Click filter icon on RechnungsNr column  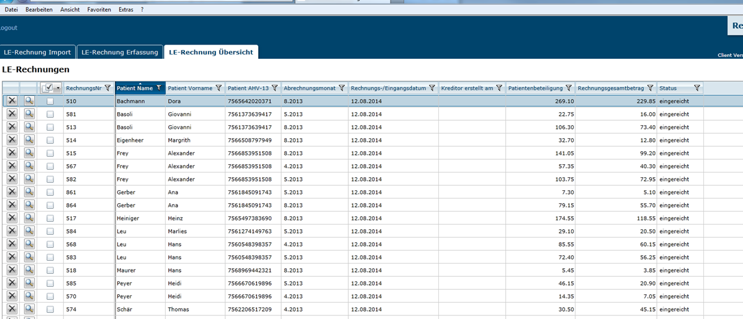pyautogui.click(x=108, y=88)
